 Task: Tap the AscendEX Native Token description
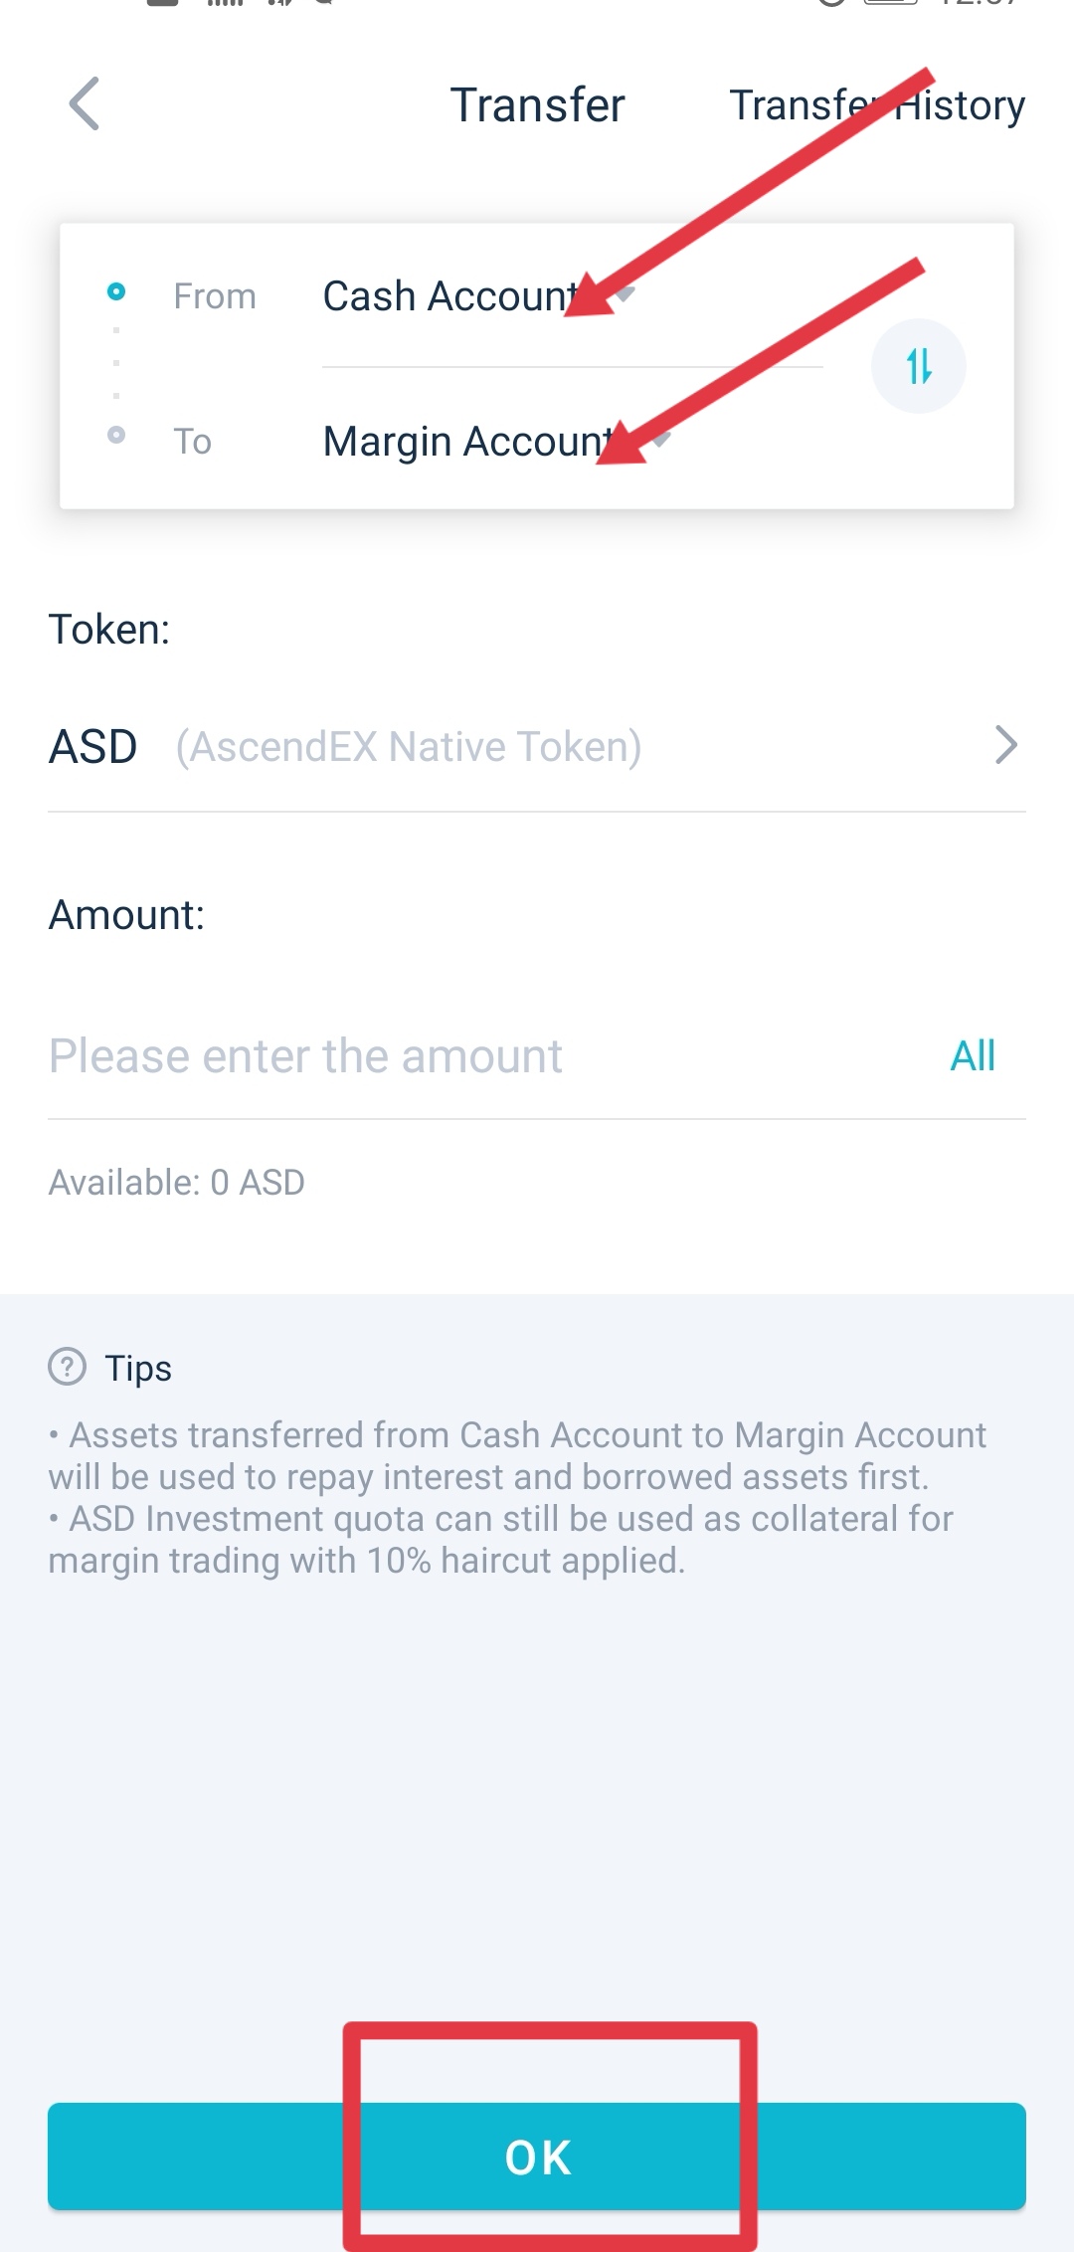[x=408, y=747]
